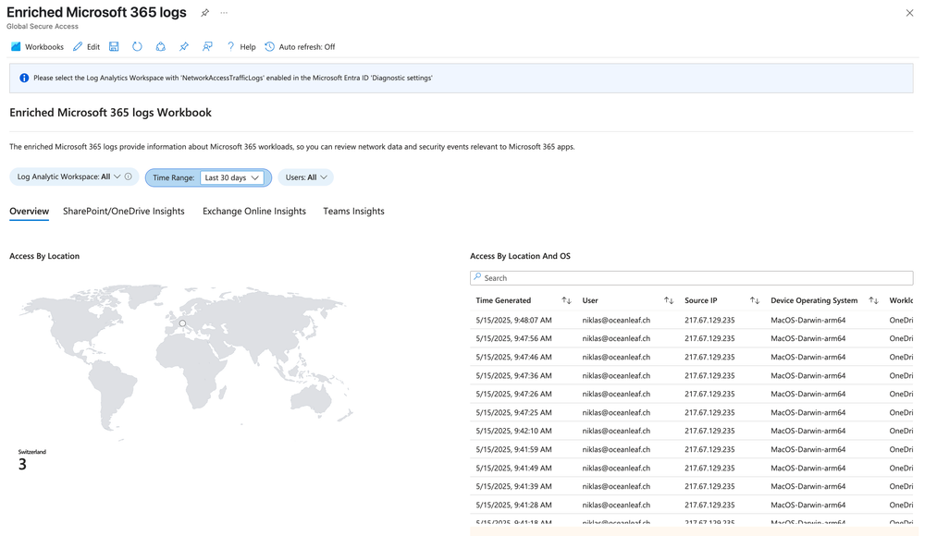Refresh the workbook data
Screen dimensions: 925x536
(x=136, y=46)
